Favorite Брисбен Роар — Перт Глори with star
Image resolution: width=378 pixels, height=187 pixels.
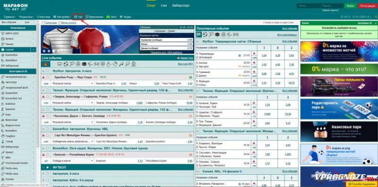(x=48, y=77)
